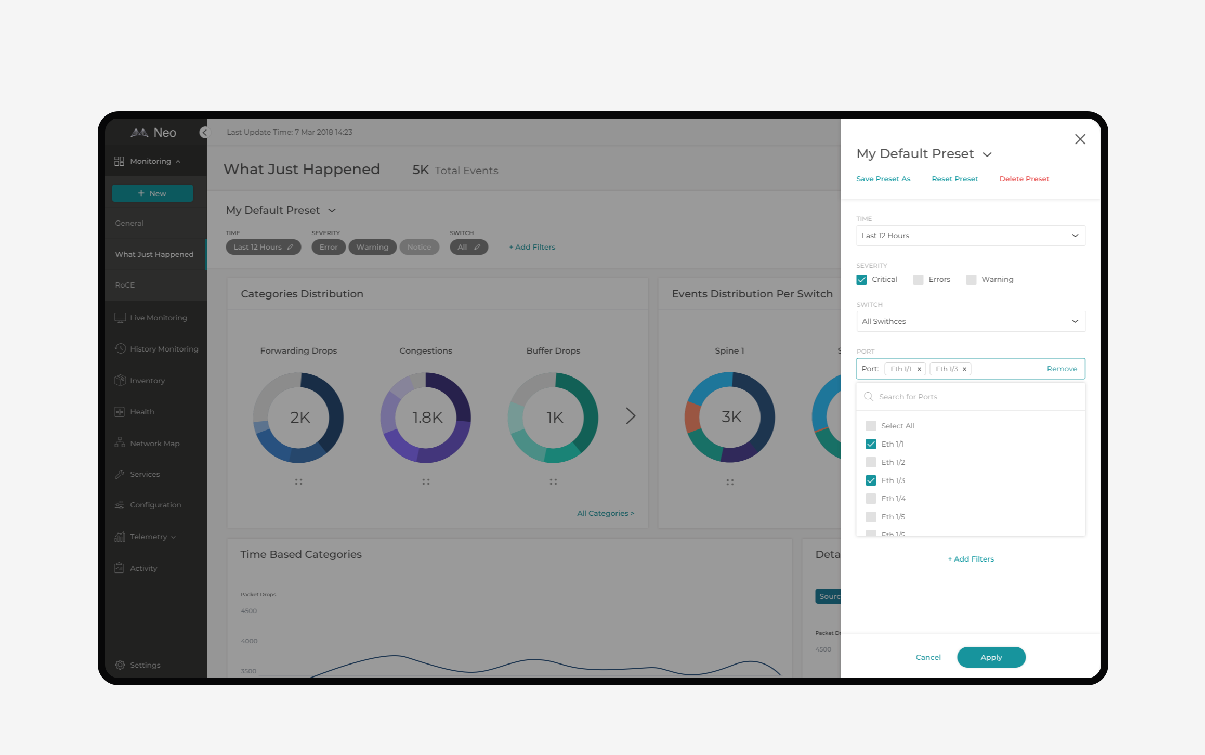Click the Forwarding Drops donut chart

(x=298, y=417)
